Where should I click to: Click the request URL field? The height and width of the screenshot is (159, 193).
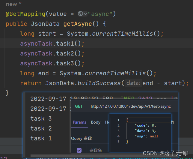click(131, 106)
